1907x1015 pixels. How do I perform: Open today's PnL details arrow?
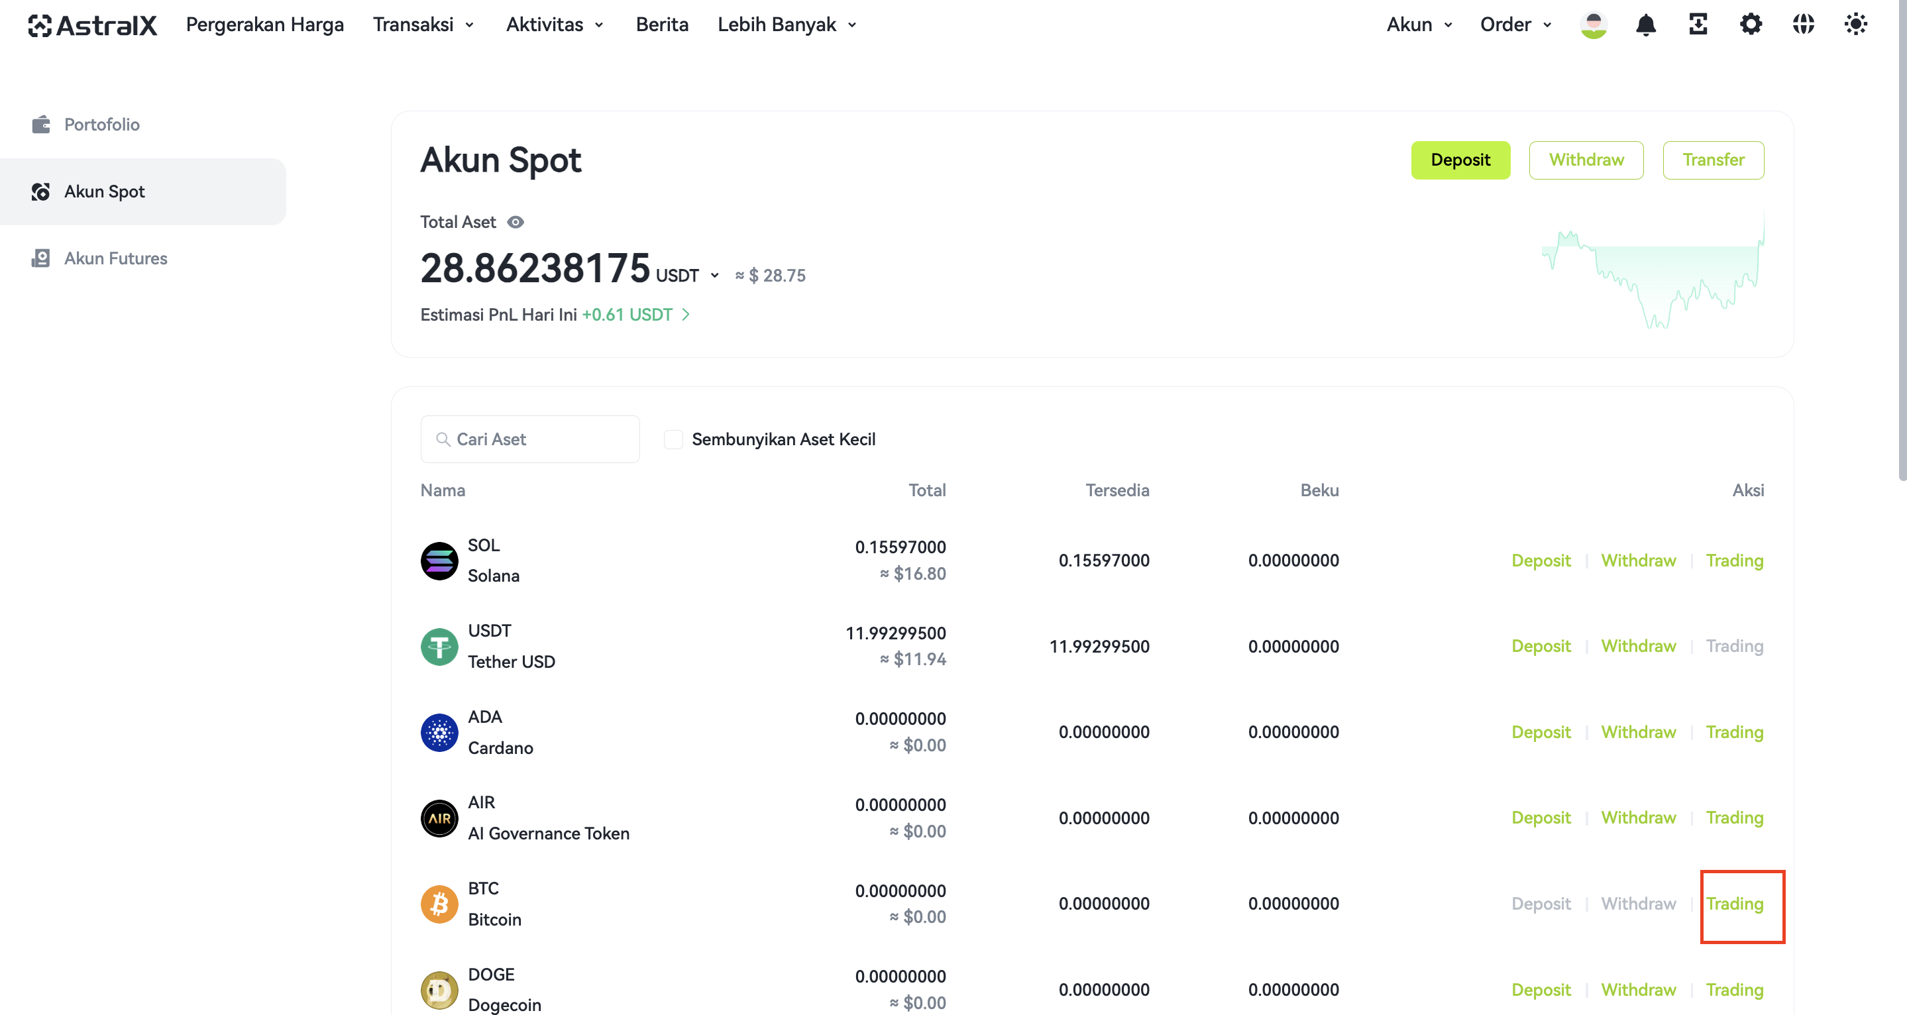click(x=686, y=315)
